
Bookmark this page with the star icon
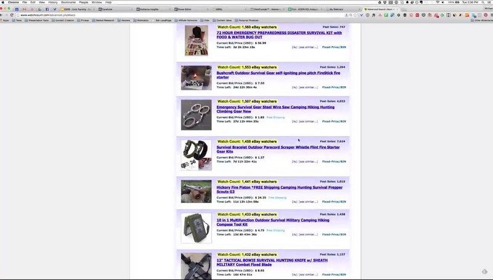point(356,15)
